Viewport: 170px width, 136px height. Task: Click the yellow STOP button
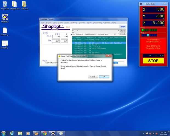(153, 61)
